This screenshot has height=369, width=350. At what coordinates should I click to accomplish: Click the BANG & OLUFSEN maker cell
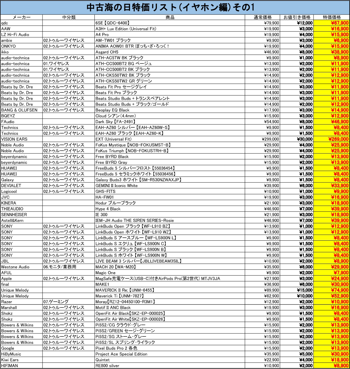coord(21,110)
